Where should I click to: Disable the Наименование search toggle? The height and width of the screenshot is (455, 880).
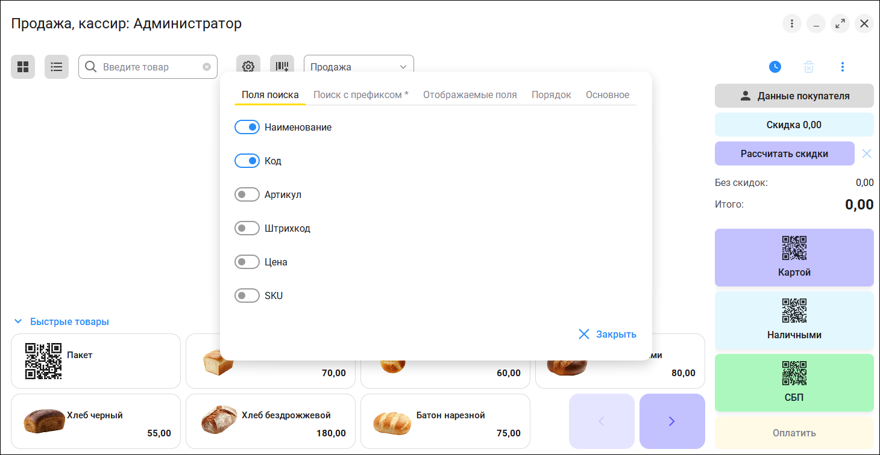click(247, 128)
